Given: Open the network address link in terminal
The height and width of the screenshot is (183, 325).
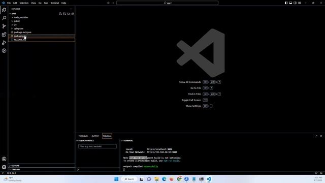Looking at the screenshot, I should (162, 152).
